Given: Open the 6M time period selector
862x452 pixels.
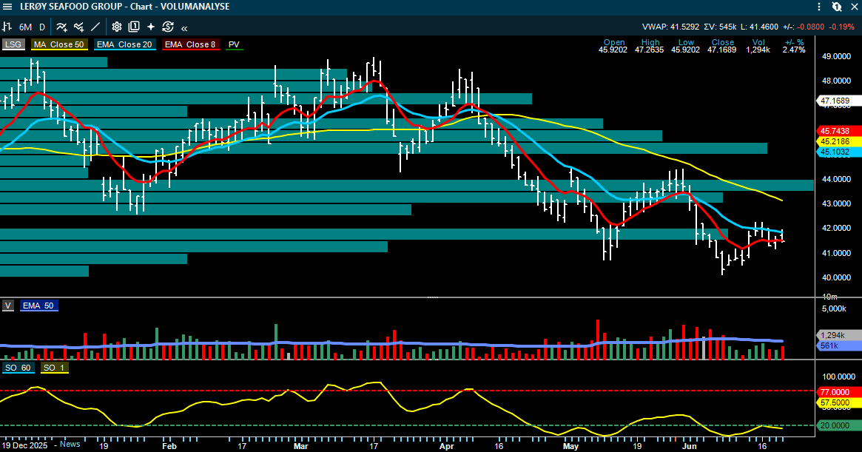Looking at the screenshot, I should pyautogui.click(x=25, y=27).
